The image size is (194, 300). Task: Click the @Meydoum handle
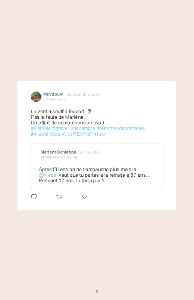(55, 99)
